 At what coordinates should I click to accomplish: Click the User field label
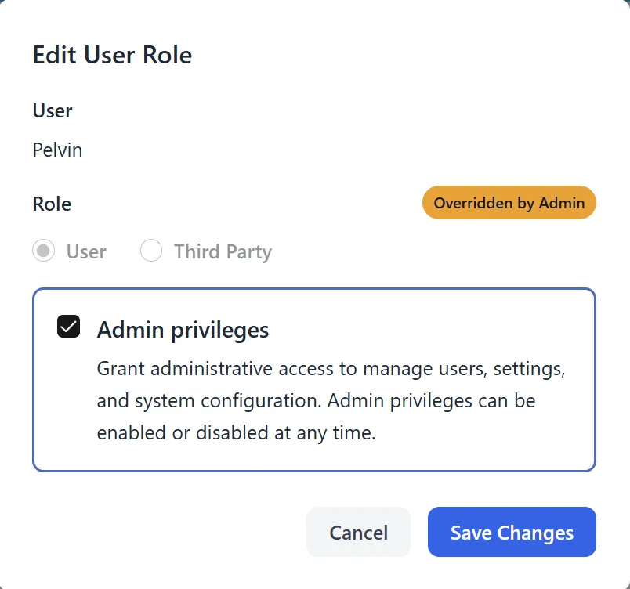coord(52,111)
